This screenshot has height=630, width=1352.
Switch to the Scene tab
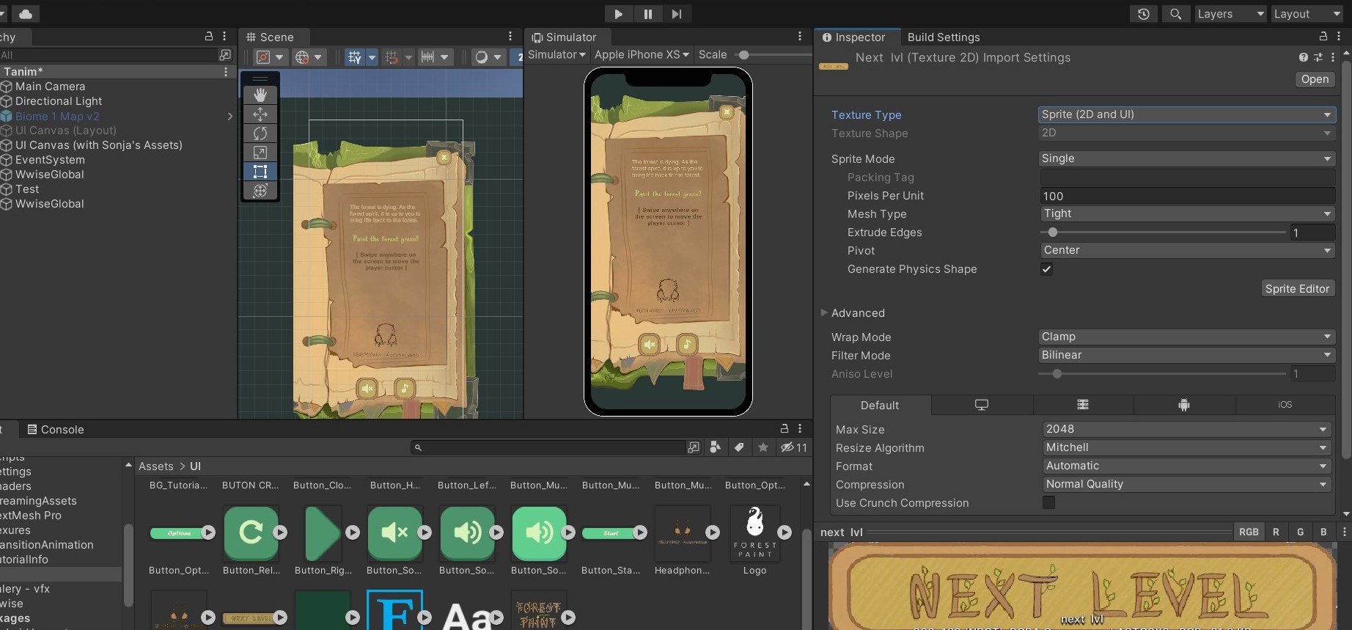(270, 37)
